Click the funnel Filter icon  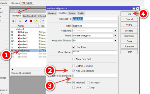coord(43,21)
